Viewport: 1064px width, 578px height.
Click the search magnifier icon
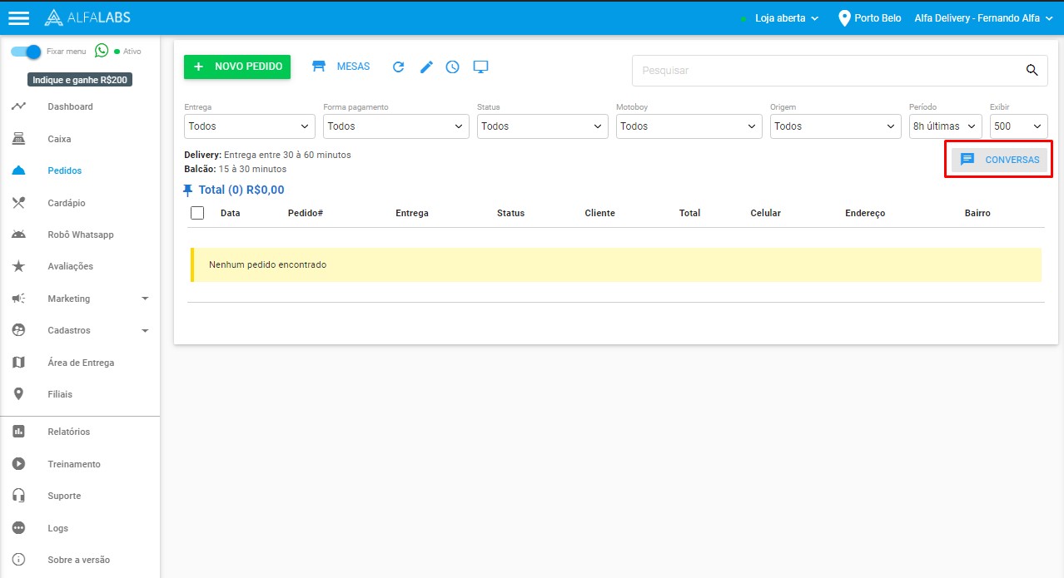click(1032, 71)
